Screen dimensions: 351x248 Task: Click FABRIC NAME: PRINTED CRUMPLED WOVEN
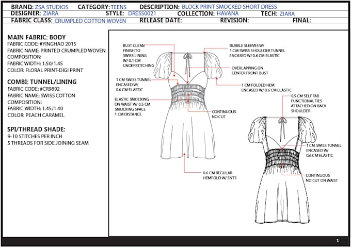click(56, 51)
